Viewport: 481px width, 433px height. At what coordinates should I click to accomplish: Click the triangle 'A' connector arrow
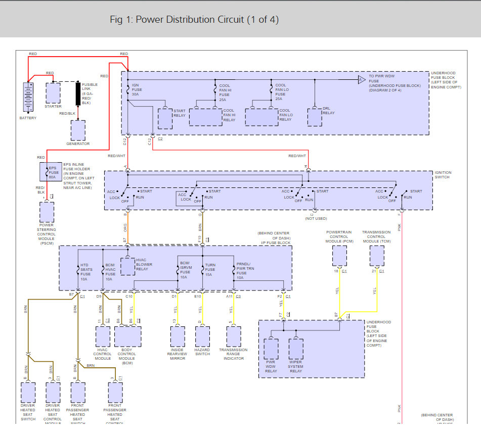362,80
